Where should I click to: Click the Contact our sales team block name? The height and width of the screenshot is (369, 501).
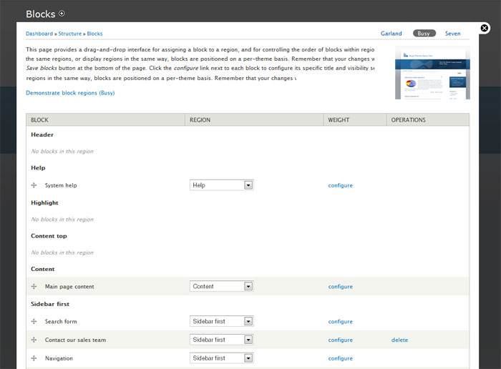tap(75, 340)
